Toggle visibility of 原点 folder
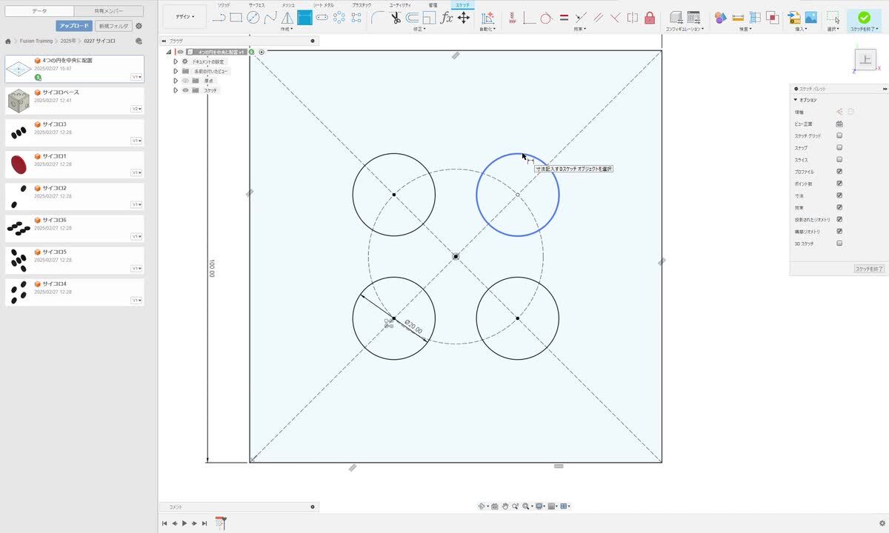 click(x=185, y=81)
